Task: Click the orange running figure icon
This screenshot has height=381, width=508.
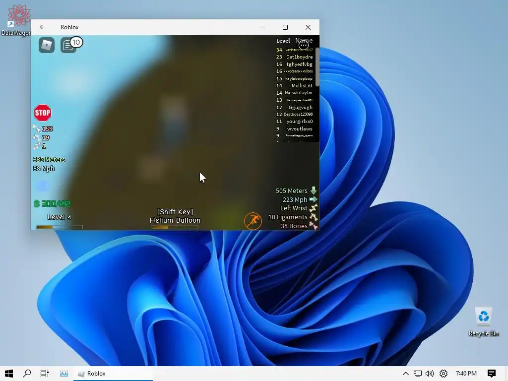Action: click(253, 221)
